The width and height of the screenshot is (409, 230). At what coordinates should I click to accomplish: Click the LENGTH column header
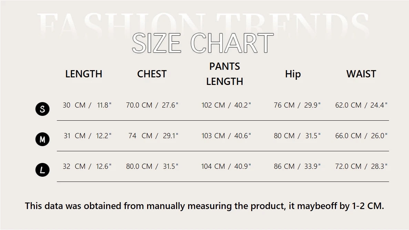tap(84, 74)
